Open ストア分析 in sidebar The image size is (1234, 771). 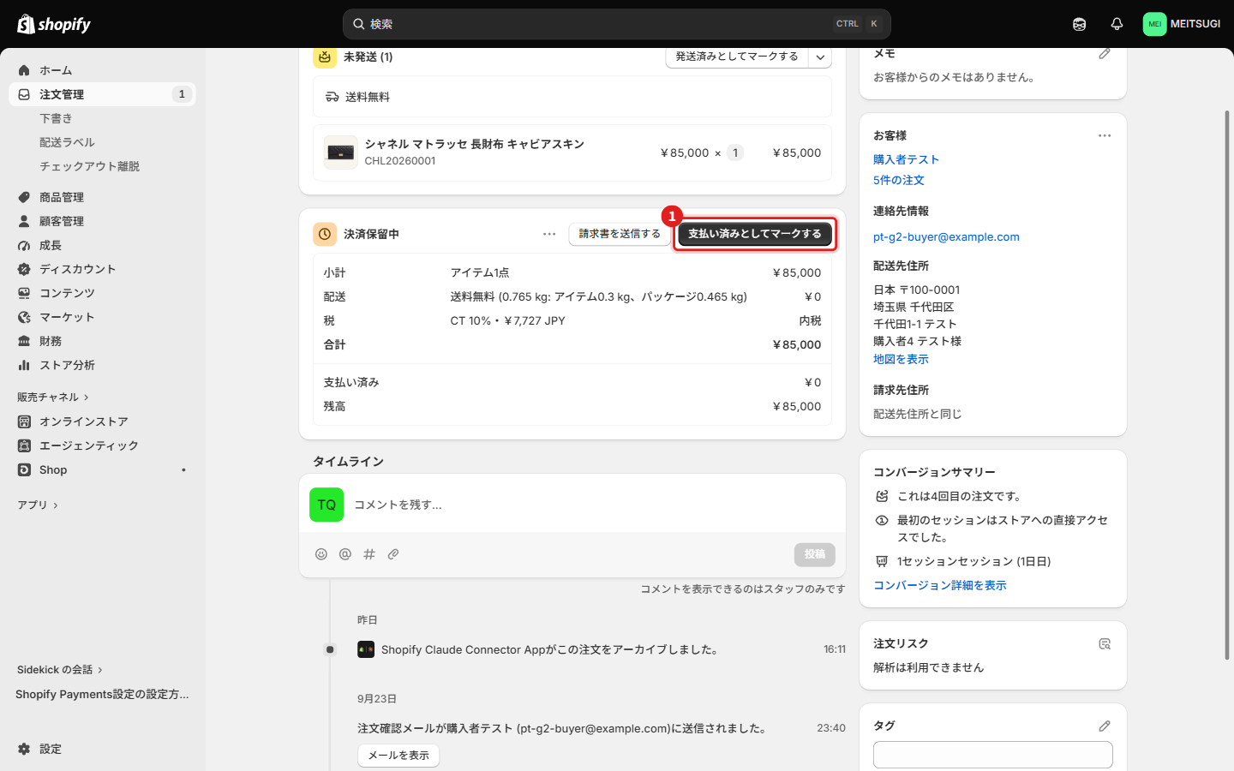coord(102,365)
